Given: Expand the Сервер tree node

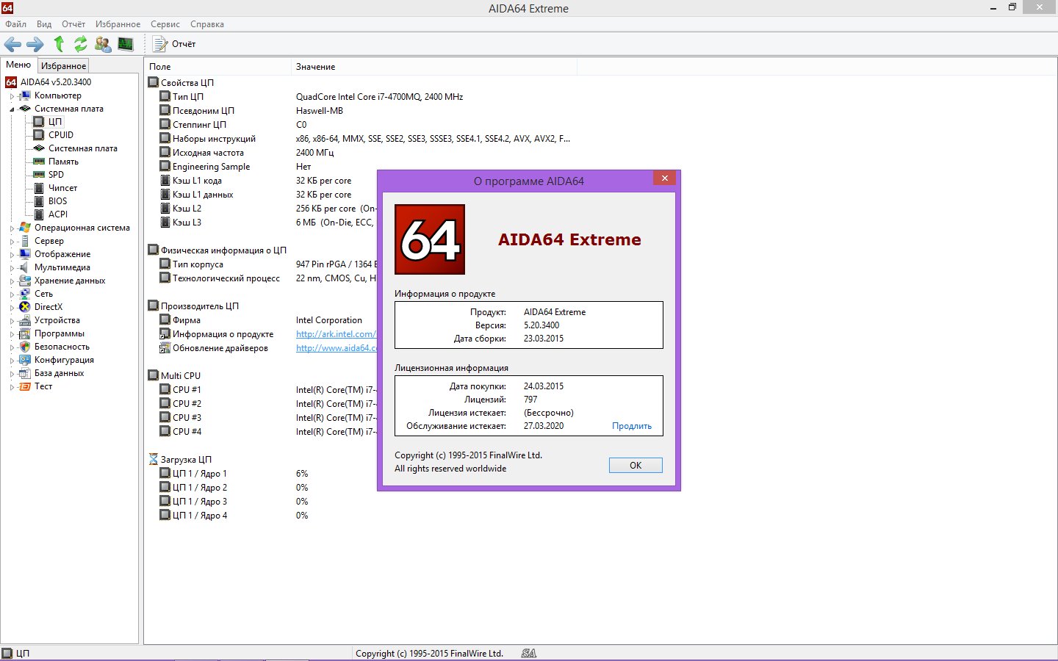Looking at the screenshot, I should pyautogui.click(x=12, y=242).
